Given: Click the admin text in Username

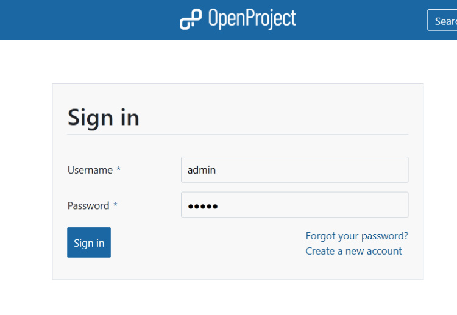Looking at the screenshot, I should click(202, 170).
